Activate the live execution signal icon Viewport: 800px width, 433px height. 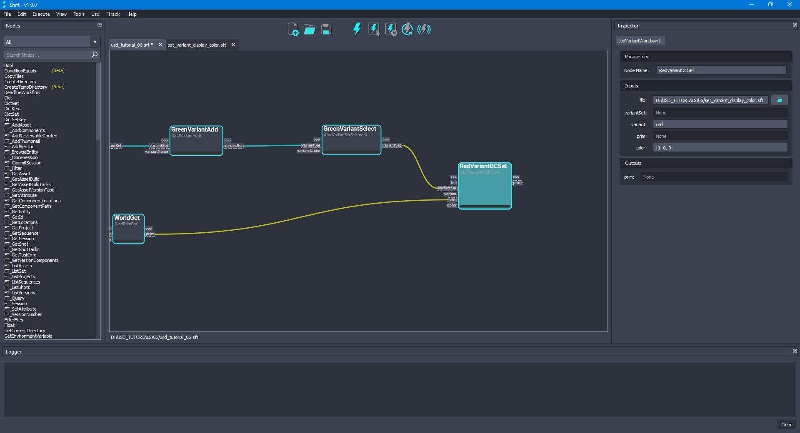click(x=424, y=29)
